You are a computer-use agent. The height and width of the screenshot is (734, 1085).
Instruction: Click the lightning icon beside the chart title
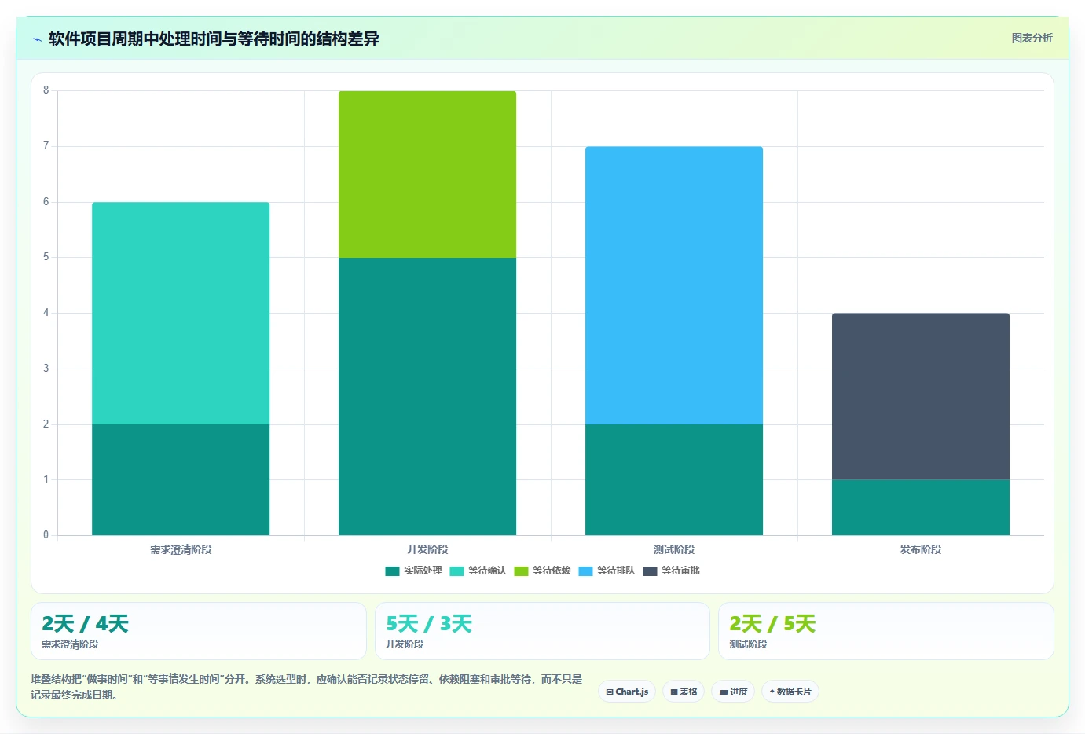(x=37, y=39)
